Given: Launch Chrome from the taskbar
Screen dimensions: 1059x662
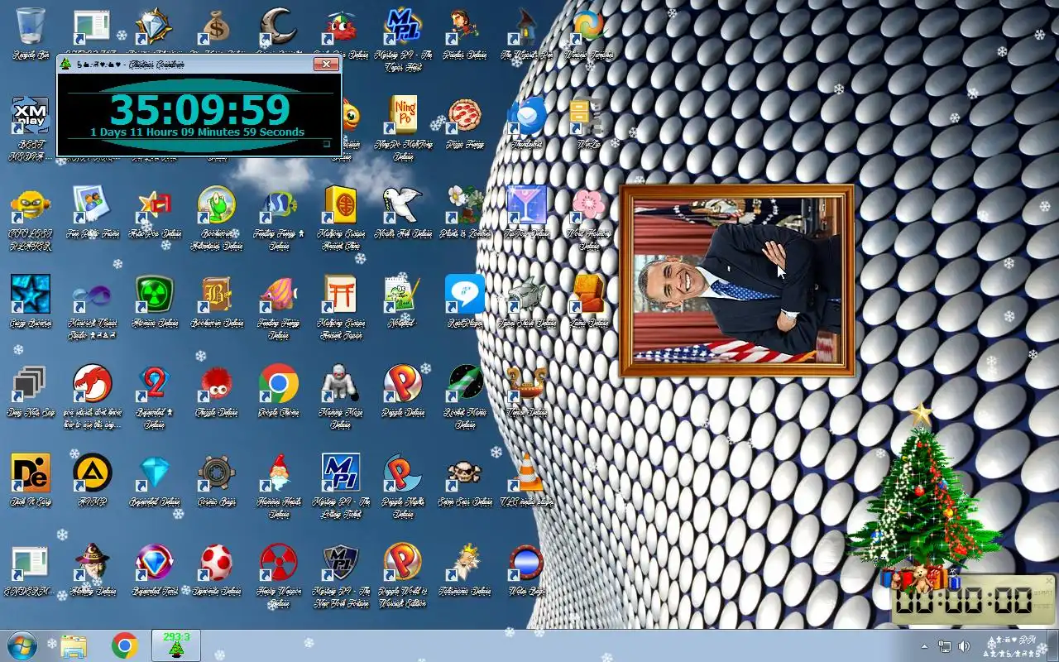Looking at the screenshot, I should point(125,645).
